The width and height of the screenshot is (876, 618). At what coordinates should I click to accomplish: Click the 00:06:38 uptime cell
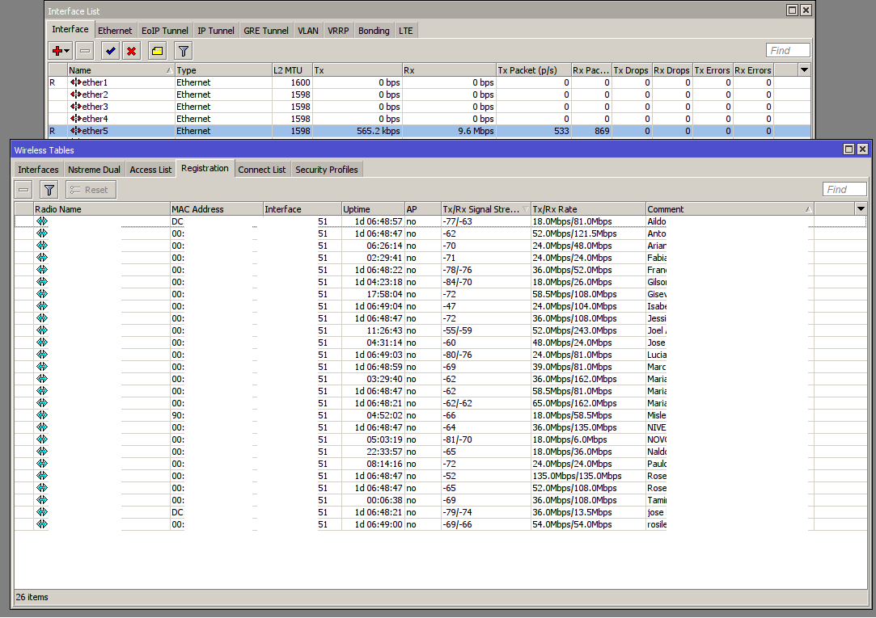373,500
